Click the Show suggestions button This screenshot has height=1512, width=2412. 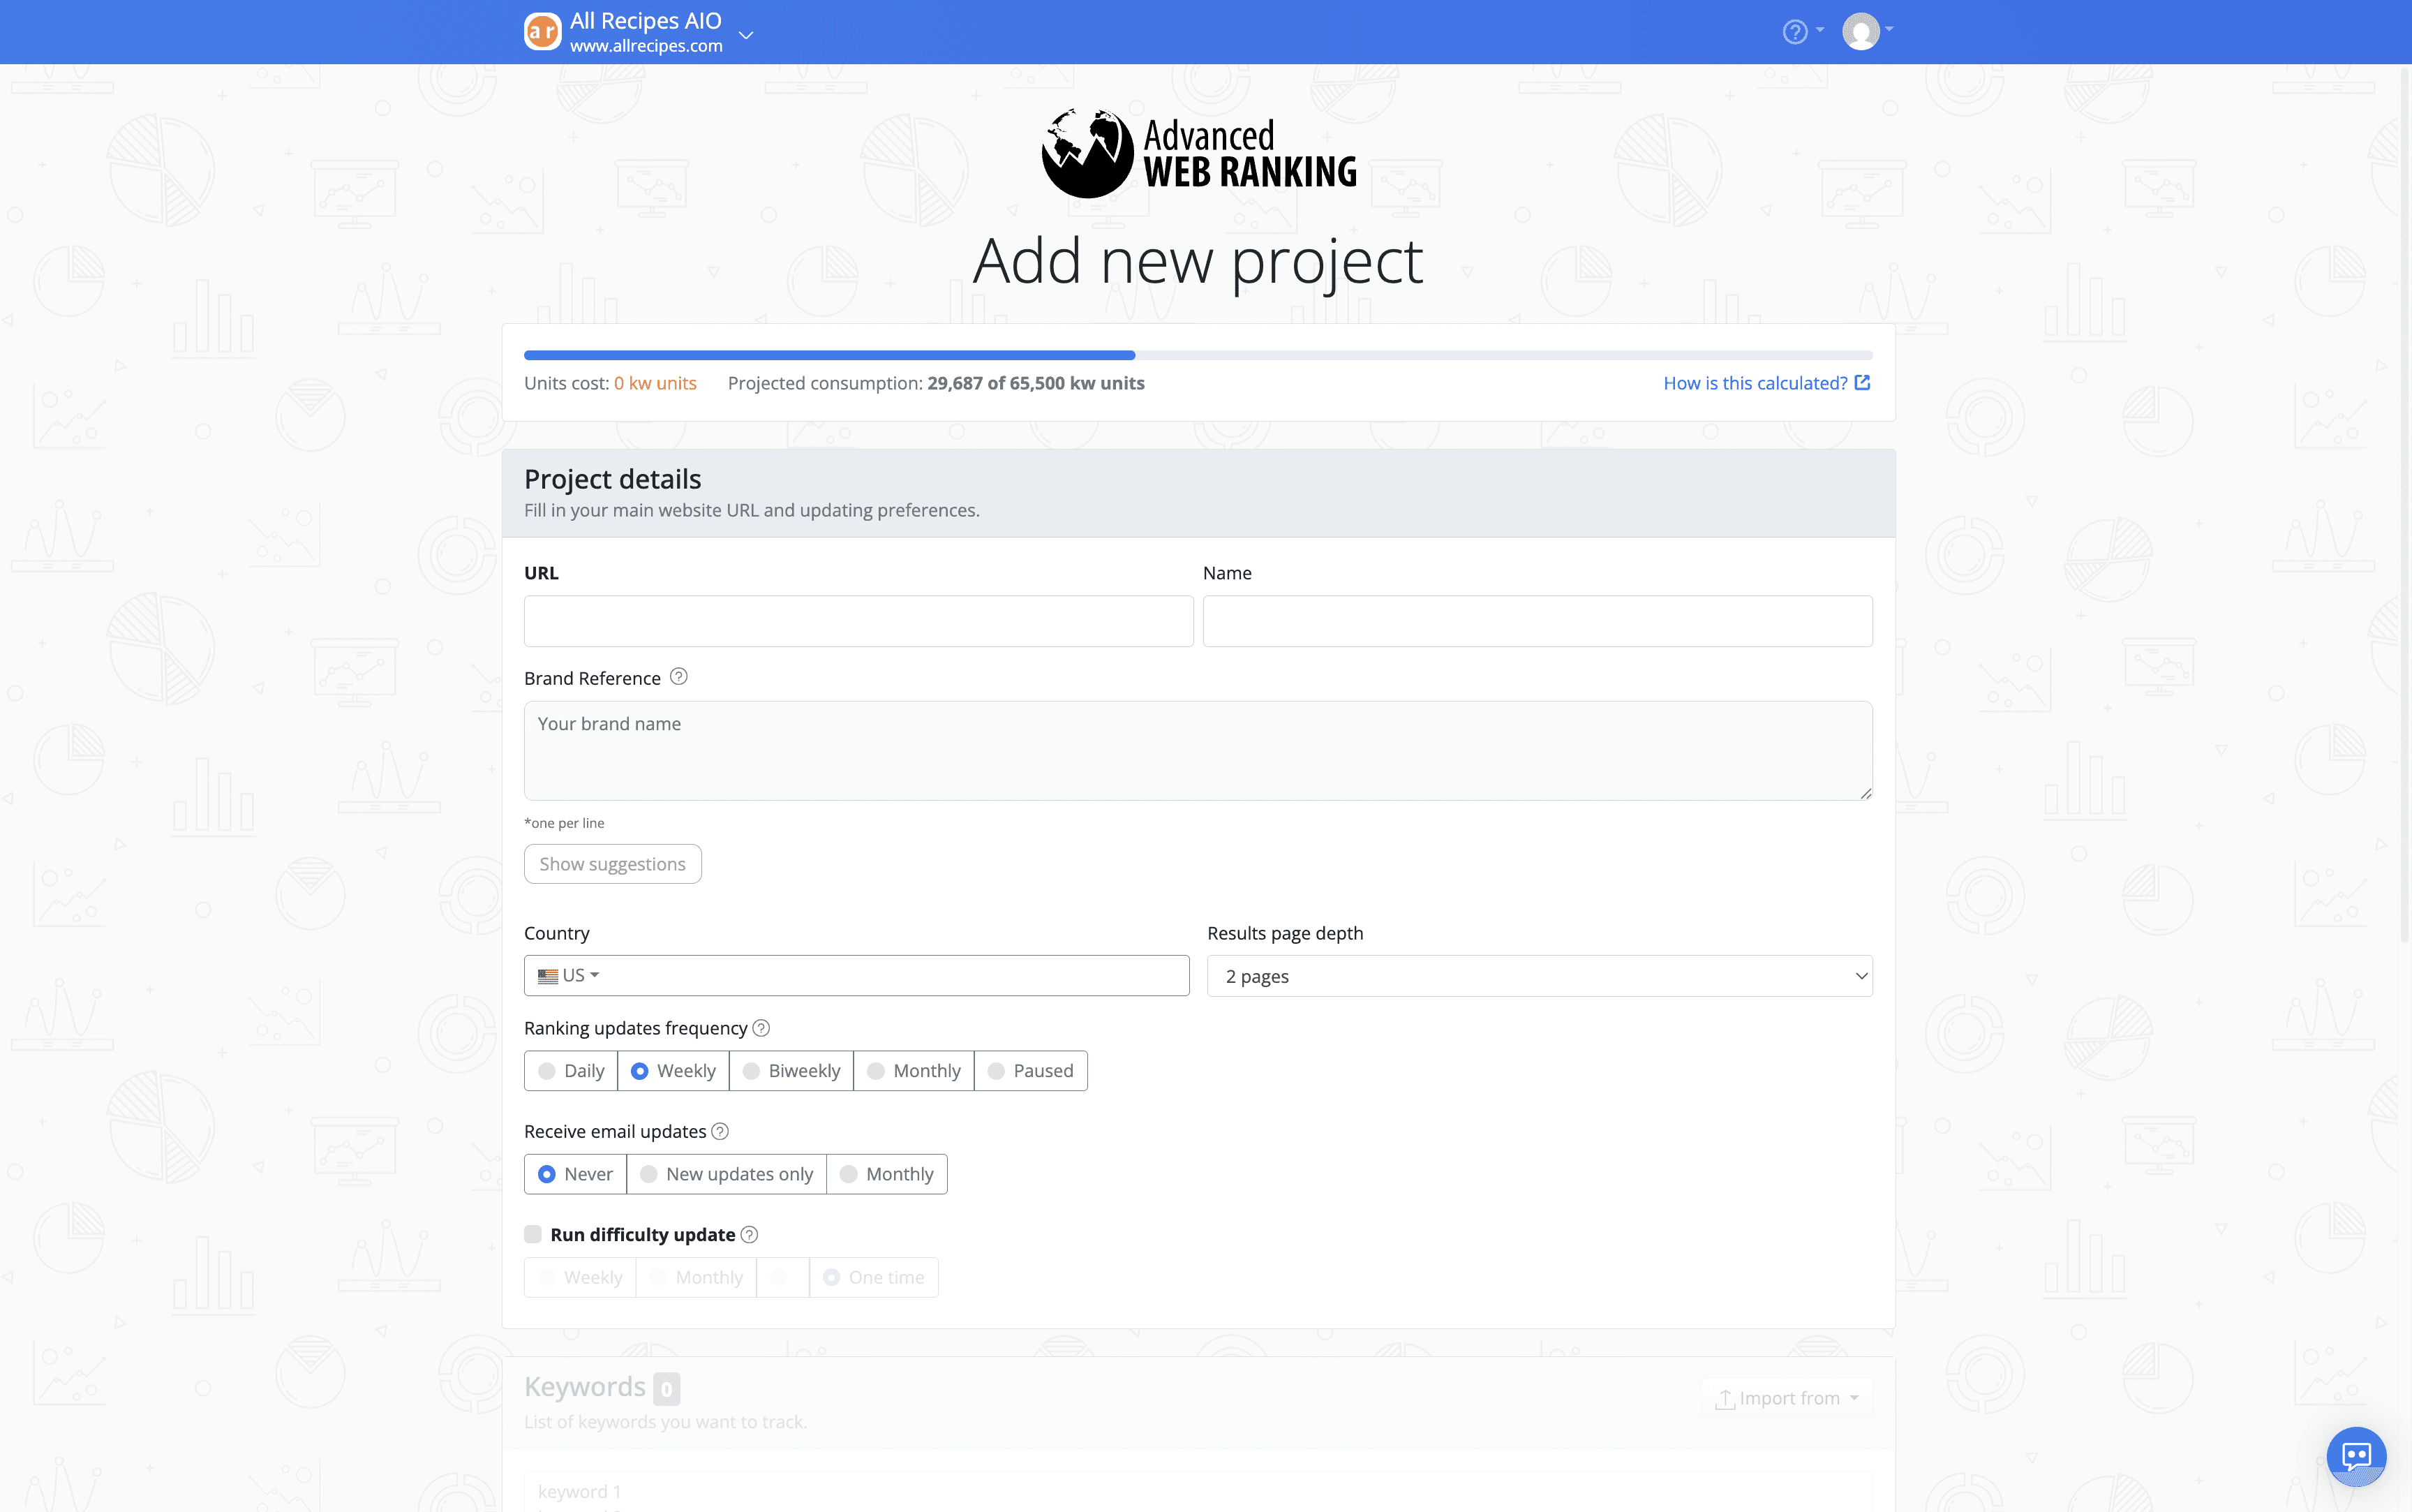pyautogui.click(x=613, y=864)
